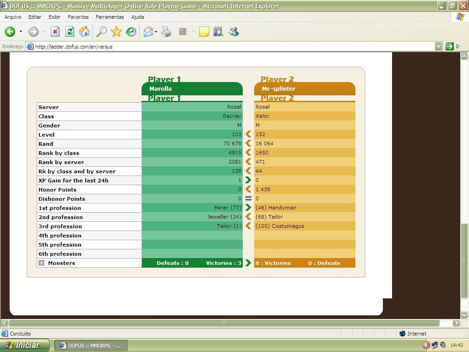Open the Ferramentas menu

pyautogui.click(x=109, y=17)
